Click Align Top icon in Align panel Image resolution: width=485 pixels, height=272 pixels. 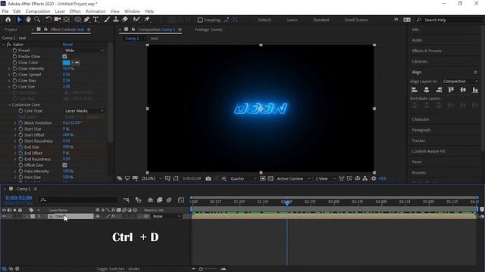point(451,90)
